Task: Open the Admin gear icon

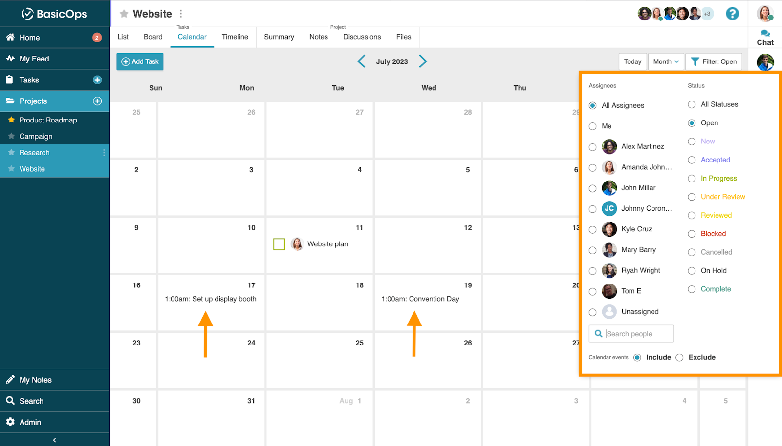Action: tap(11, 422)
